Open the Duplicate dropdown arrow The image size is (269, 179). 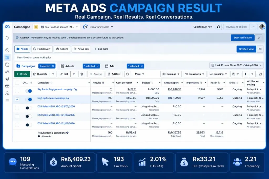coord(53,74)
